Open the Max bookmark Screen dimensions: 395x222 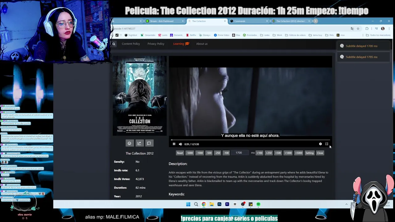coord(236,35)
